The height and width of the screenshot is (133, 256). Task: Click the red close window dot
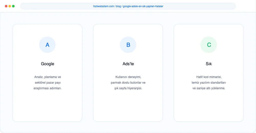click(6, 6)
